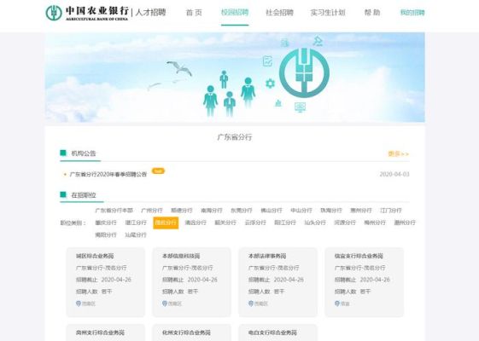This screenshot has height=341, width=479.
Task: Click the green square icon beside 机构公告
Action: [63, 153]
